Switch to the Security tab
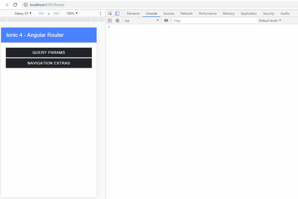Image resolution: width=298 pixels, height=199 pixels. [x=269, y=14]
